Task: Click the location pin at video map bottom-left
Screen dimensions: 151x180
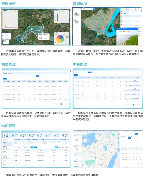Action: coord(85,43)
